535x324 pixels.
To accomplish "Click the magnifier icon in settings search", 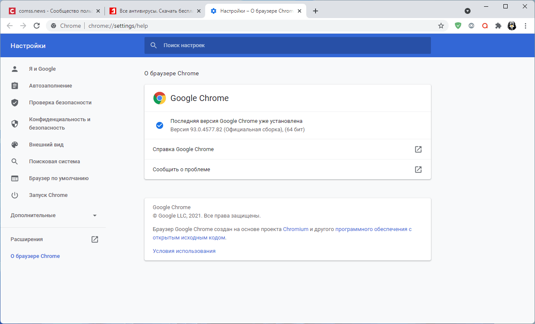I will click(x=154, y=45).
